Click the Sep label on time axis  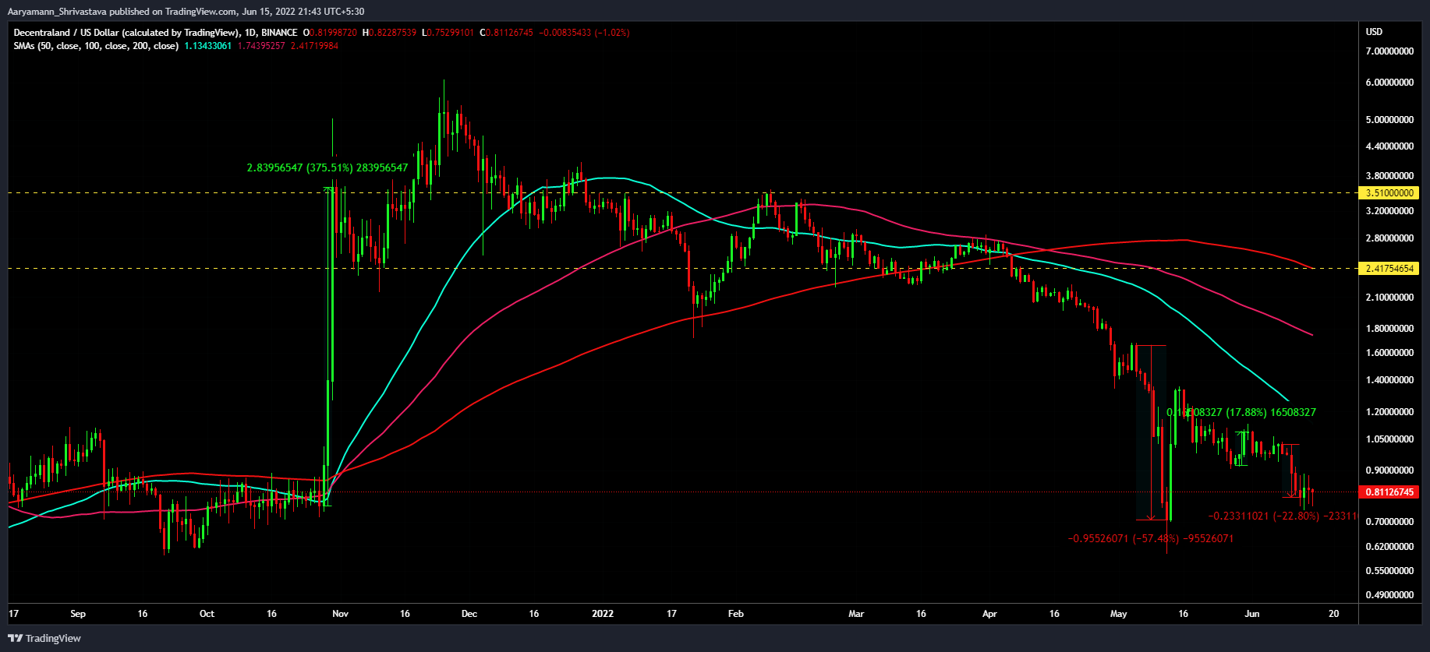(78, 614)
